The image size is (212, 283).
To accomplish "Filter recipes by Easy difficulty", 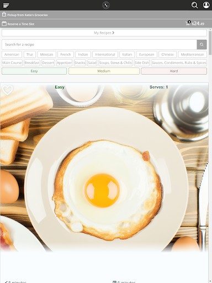I will [34, 71].
